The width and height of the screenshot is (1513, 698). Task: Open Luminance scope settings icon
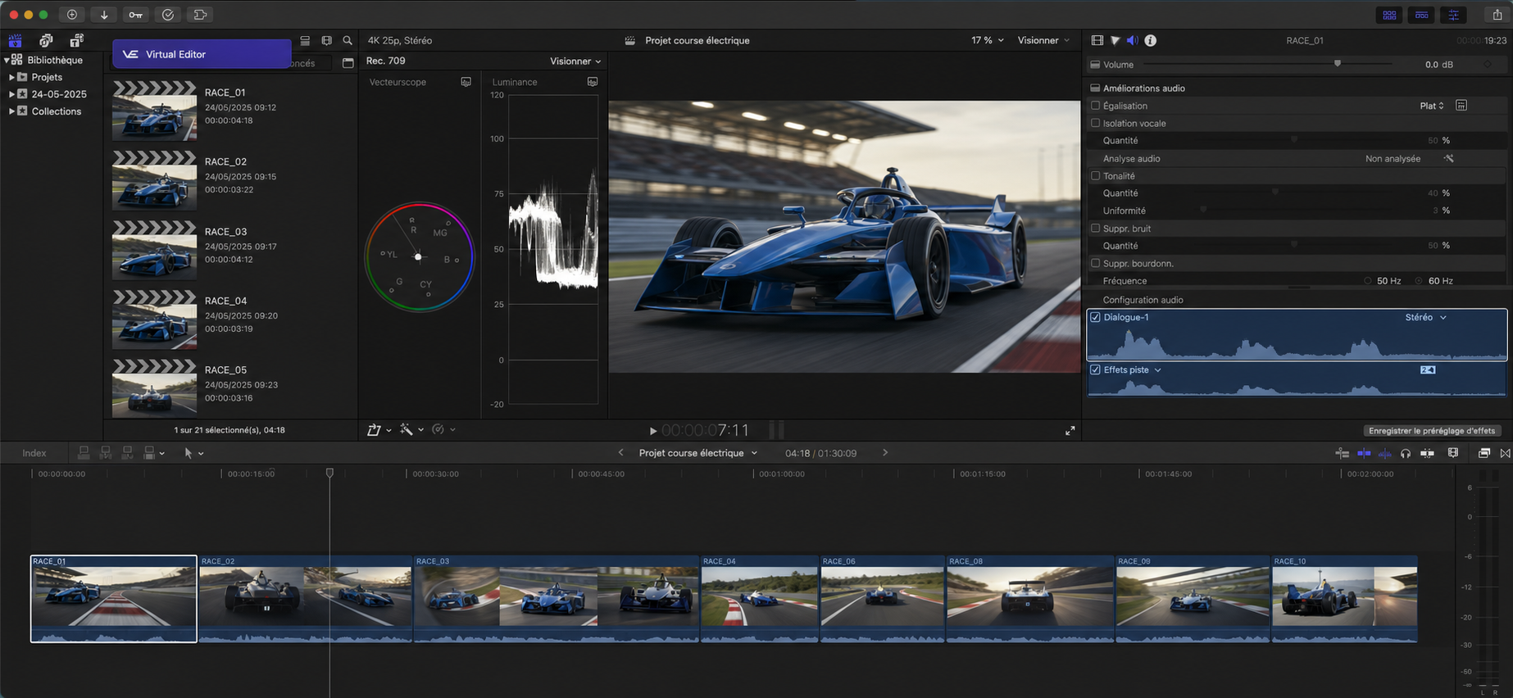coord(593,82)
